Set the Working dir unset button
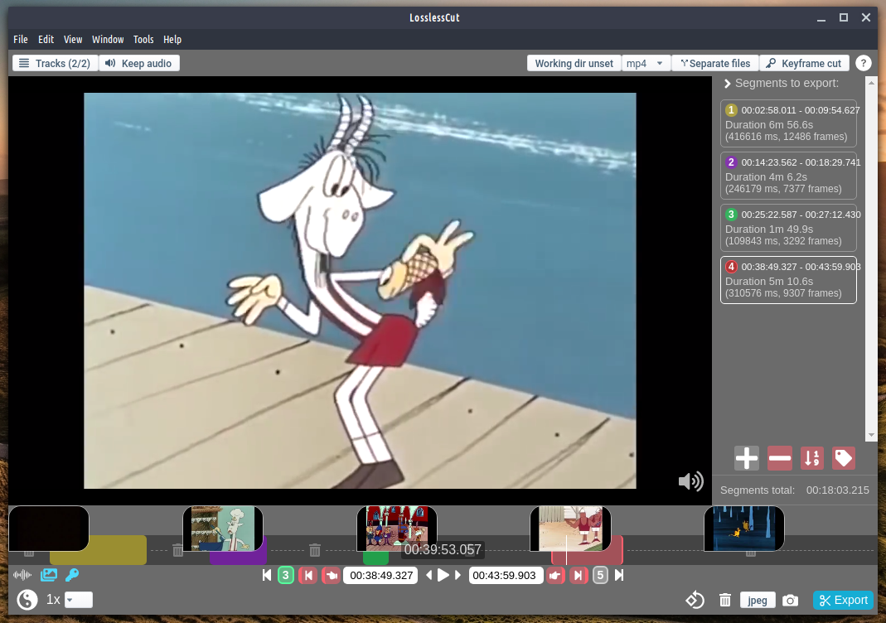886x623 pixels. [574, 63]
